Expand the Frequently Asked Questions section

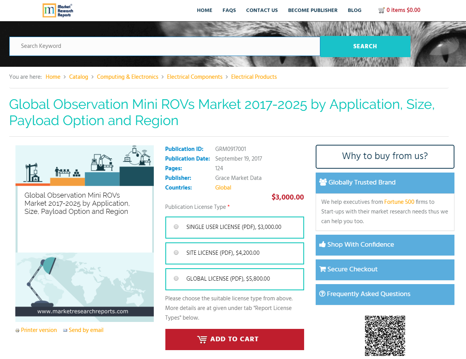tap(385, 294)
